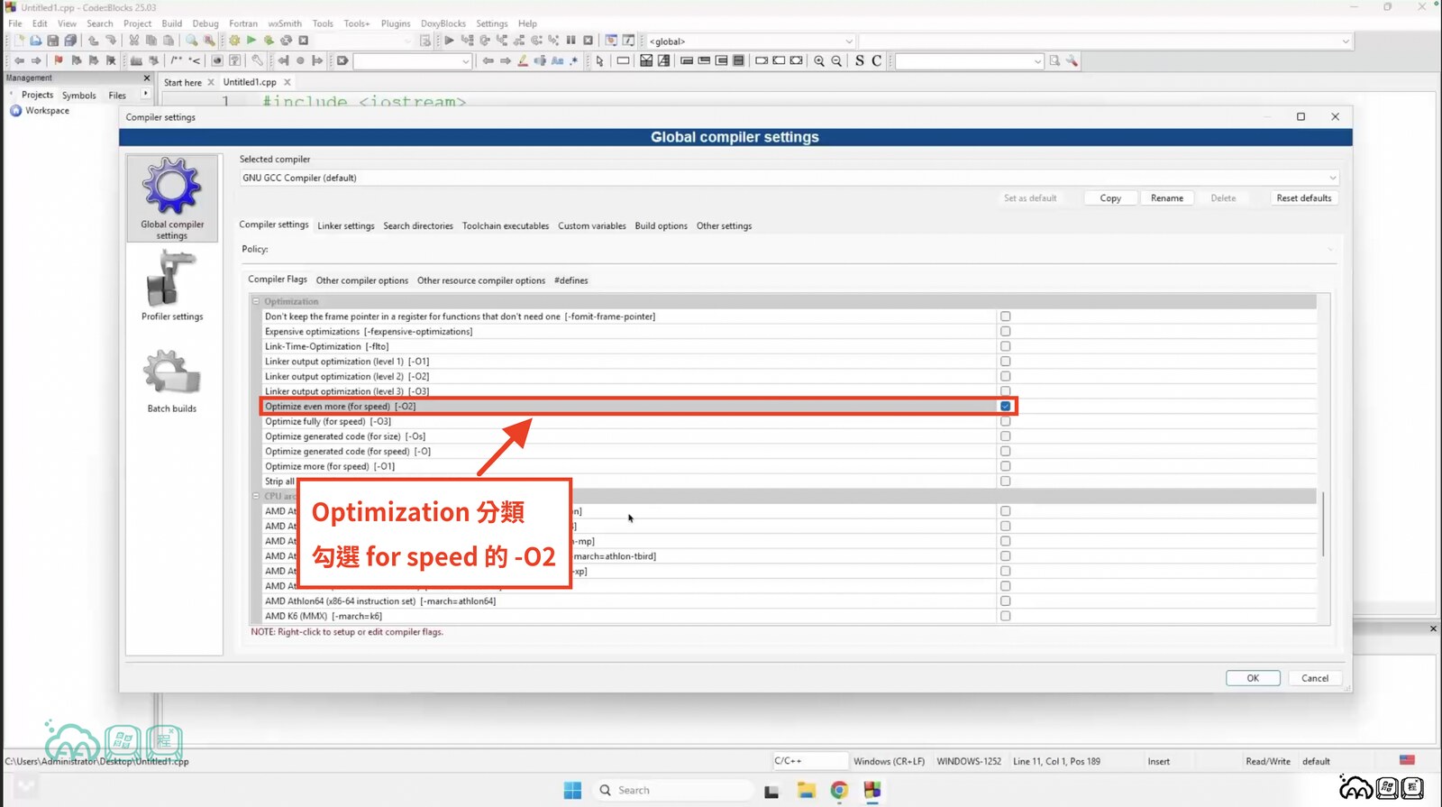Confirm dialog with OK button

1253,678
